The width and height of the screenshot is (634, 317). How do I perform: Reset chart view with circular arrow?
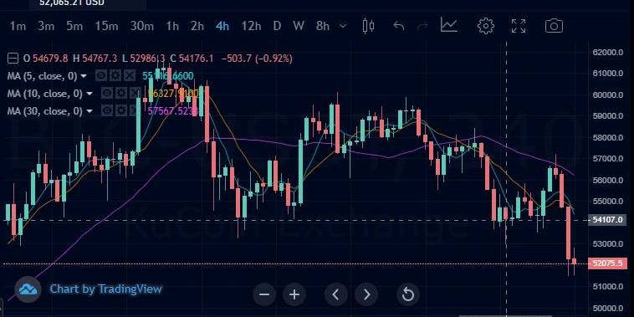(408, 294)
